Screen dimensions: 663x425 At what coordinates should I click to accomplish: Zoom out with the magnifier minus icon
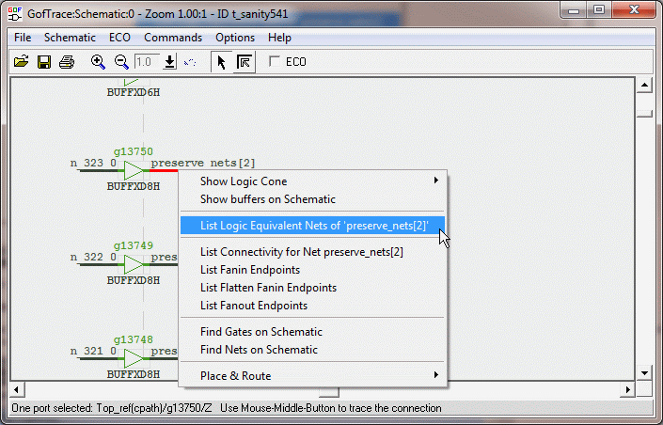pyautogui.click(x=121, y=62)
